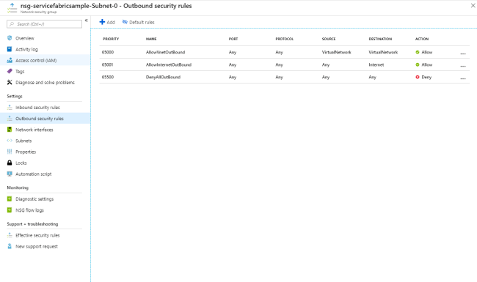Screen dimensions: 477x282
Task: Collapse the sidebar with the double chevron
Action: 87,21
